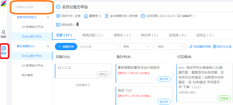Collapse the 我参与的项目(2) group

pos(48,17)
